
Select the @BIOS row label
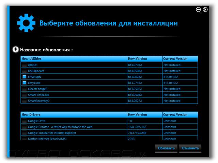[x=33, y=65]
